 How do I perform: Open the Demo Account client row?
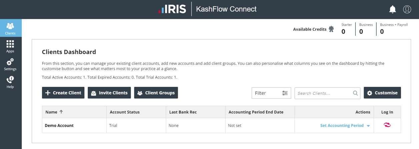(x=59, y=126)
